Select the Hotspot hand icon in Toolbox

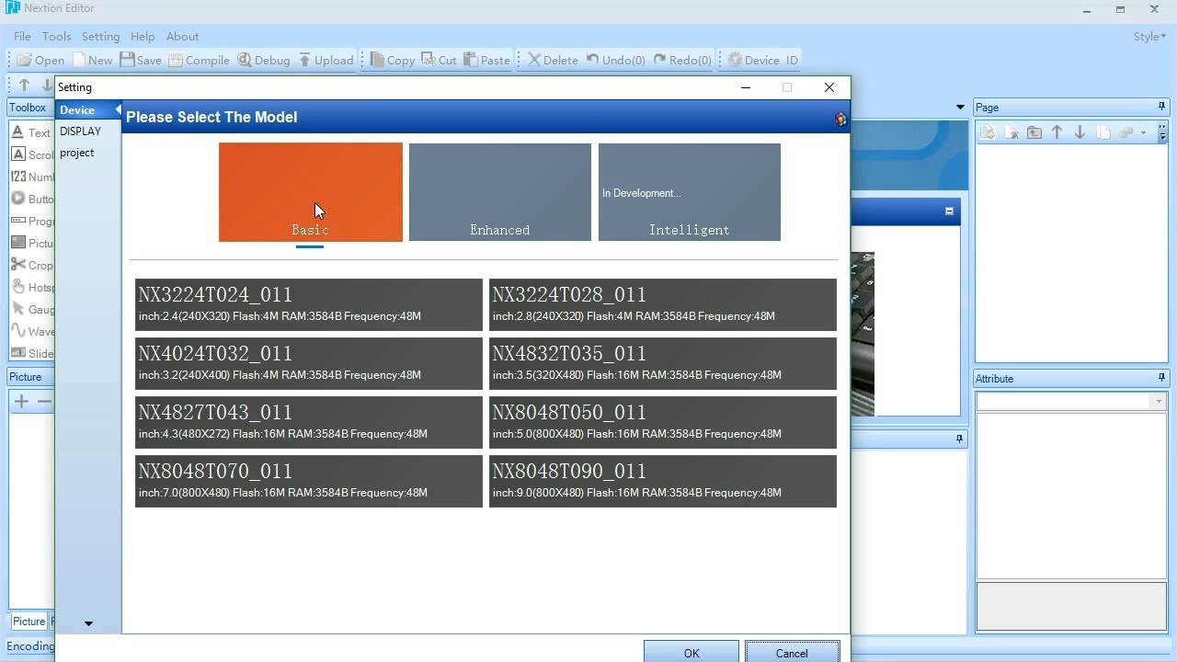click(18, 287)
